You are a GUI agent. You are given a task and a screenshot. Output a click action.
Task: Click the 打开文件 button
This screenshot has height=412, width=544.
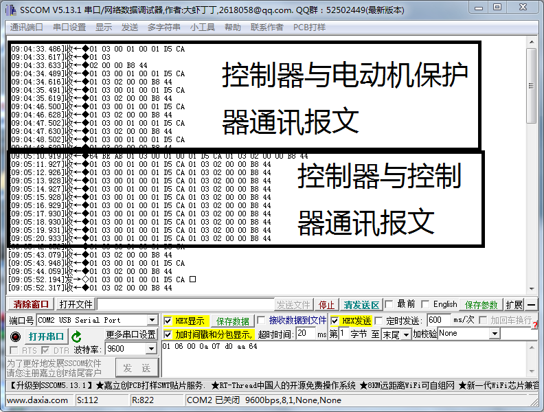(x=76, y=304)
